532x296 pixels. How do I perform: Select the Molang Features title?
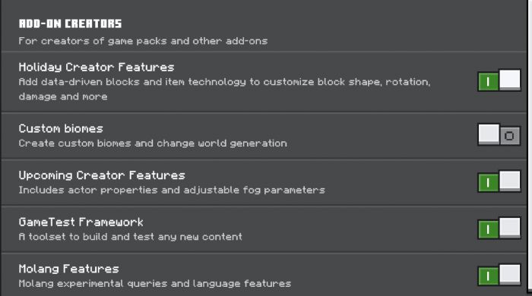[68, 269]
